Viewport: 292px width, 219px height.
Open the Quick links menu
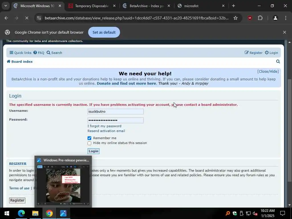pyautogui.click(x=21, y=53)
